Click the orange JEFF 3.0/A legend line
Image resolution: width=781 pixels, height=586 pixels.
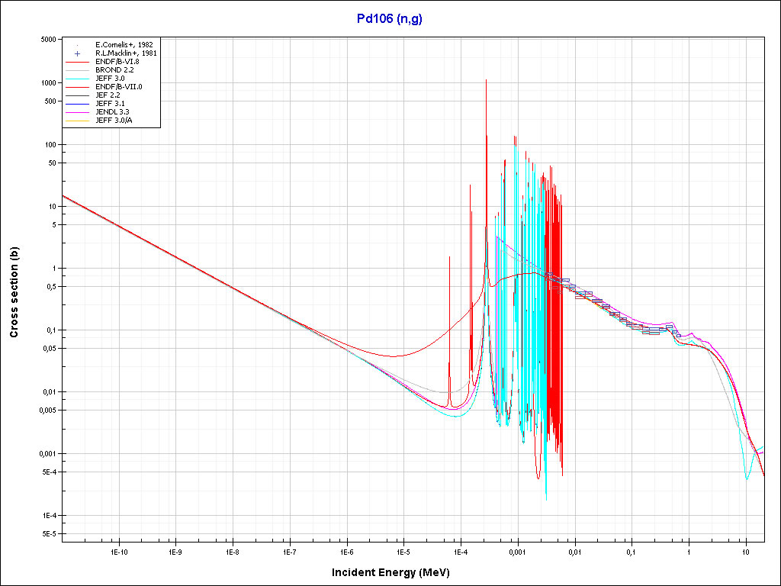[77, 121]
